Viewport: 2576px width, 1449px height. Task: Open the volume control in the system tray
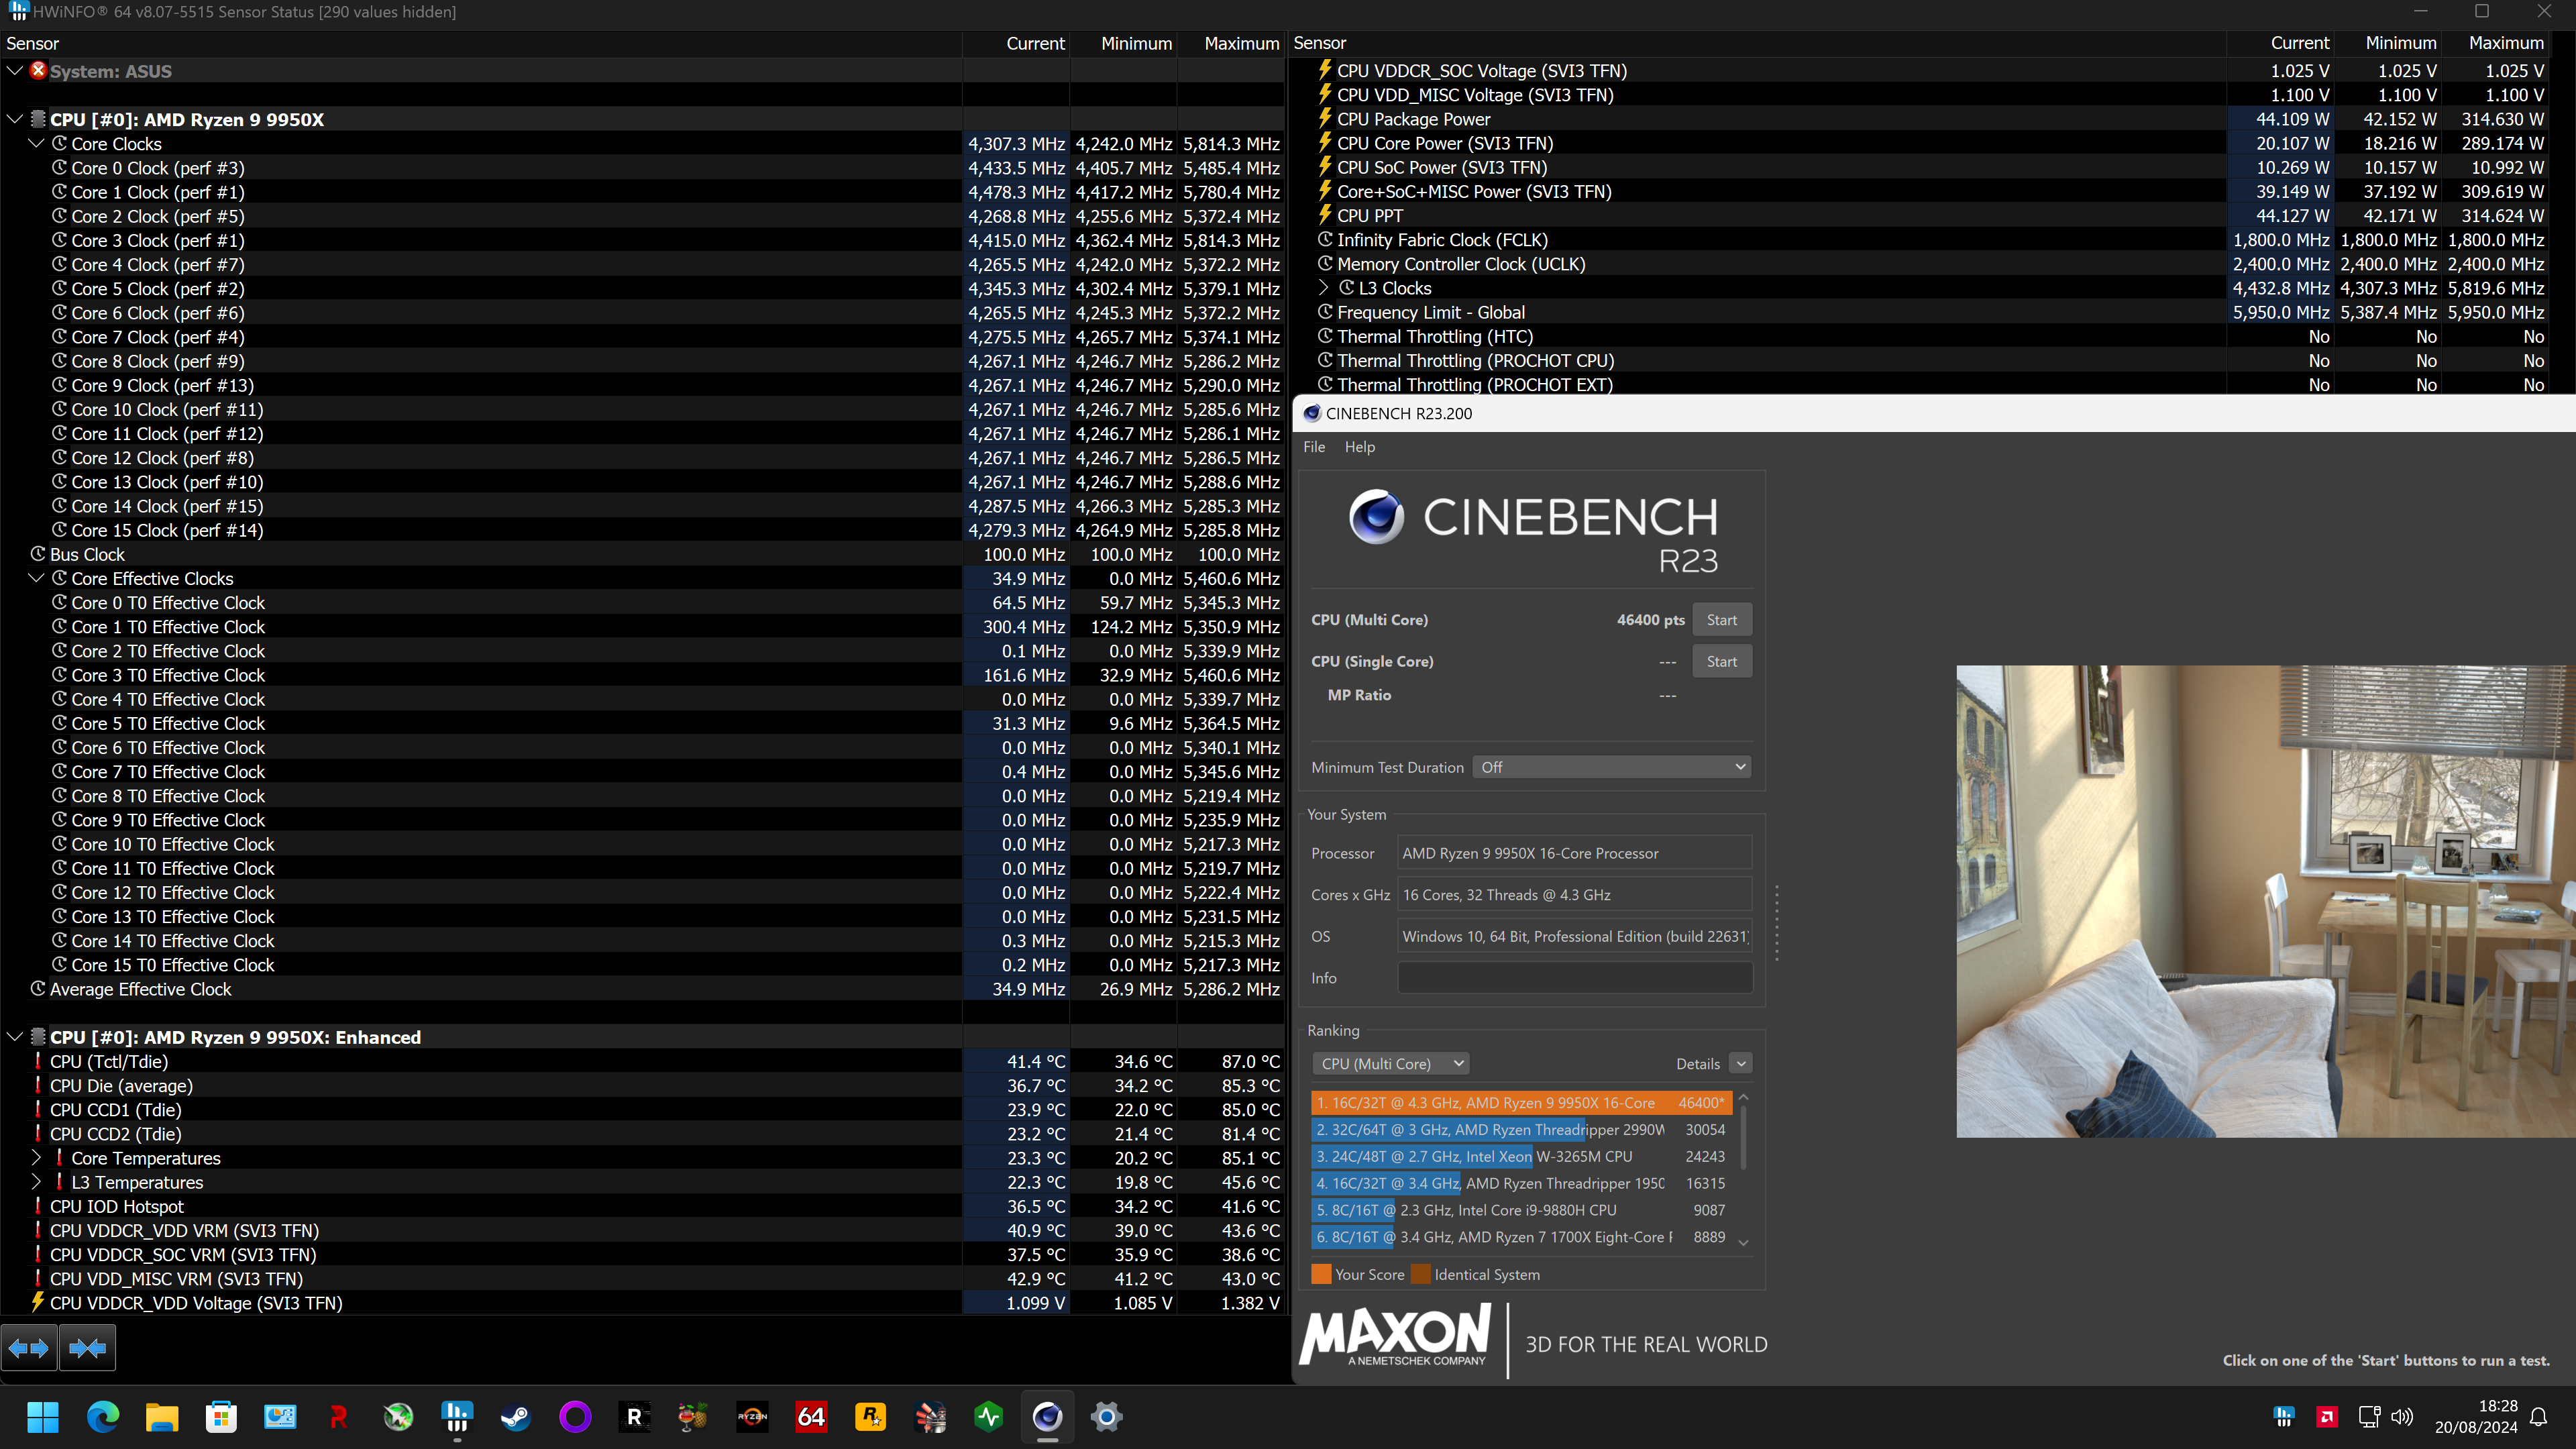click(x=2402, y=1416)
